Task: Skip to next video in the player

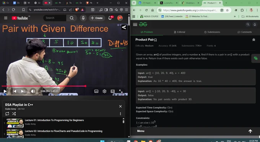Action: (23, 91)
